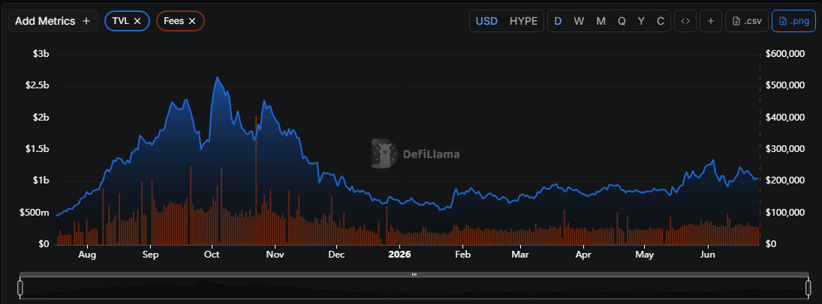Click the $100,000 right axis label
The width and height of the screenshot is (822, 304).
point(784,213)
